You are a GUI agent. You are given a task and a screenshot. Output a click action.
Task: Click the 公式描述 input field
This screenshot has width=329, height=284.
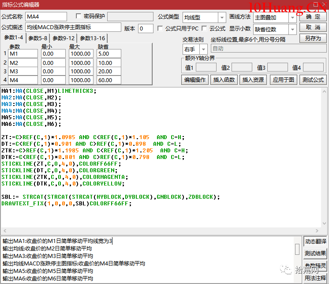pyautogui.click(x=73, y=27)
